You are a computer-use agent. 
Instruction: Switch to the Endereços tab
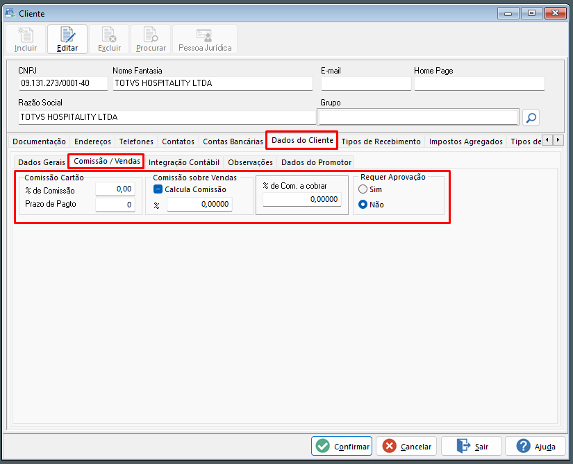[x=92, y=141]
